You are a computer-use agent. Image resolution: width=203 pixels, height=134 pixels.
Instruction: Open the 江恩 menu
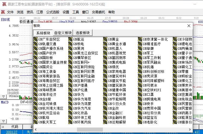[x=40, y=12]
